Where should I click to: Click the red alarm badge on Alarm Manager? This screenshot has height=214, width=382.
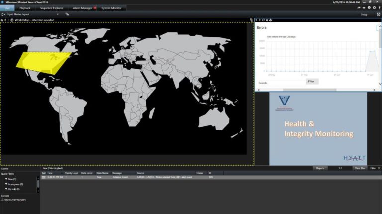95,8
